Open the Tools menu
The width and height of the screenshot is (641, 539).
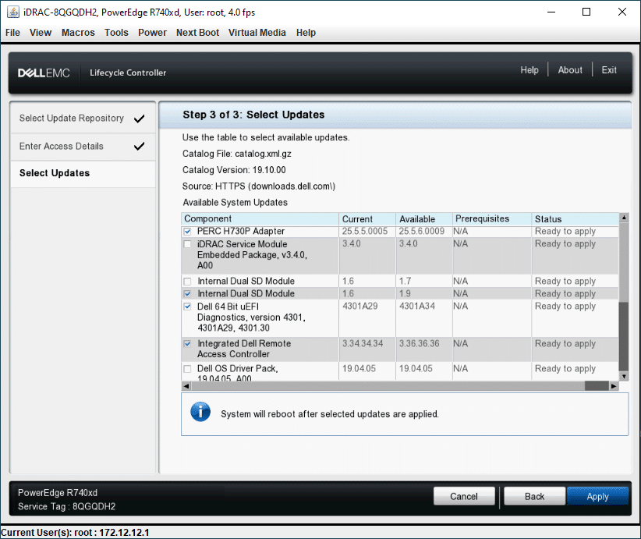tap(116, 32)
